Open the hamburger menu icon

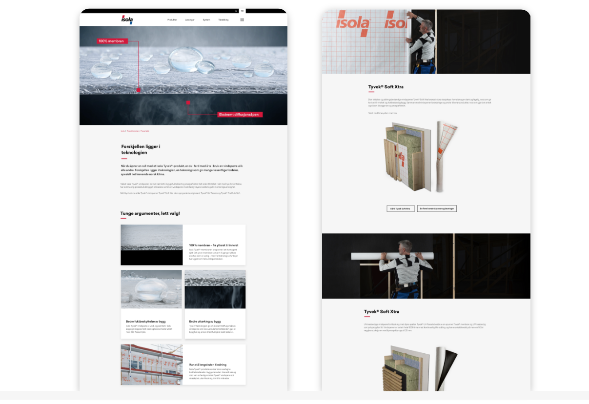pyautogui.click(x=242, y=20)
